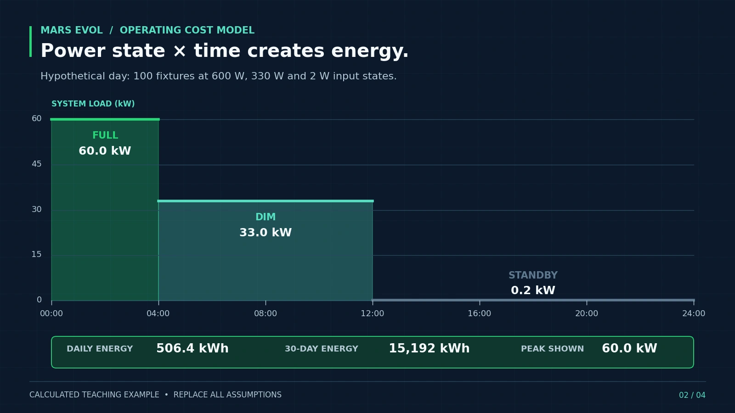Screen dimensions: 735x413
Task: Click the 33.0 kW value in the DIM bar
Action: (x=266, y=233)
